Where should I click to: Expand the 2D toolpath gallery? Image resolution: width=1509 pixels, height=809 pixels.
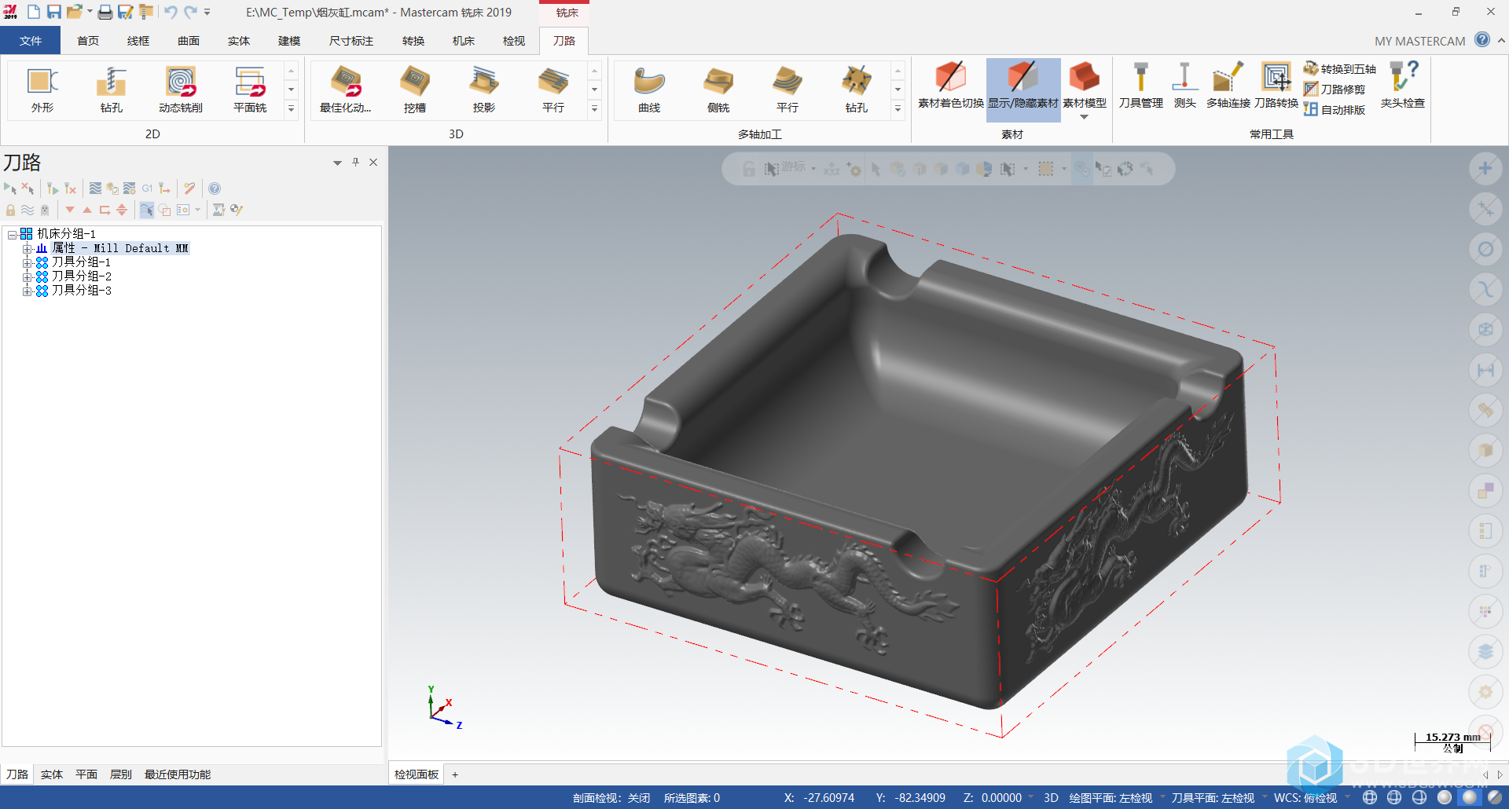[291, 108]
